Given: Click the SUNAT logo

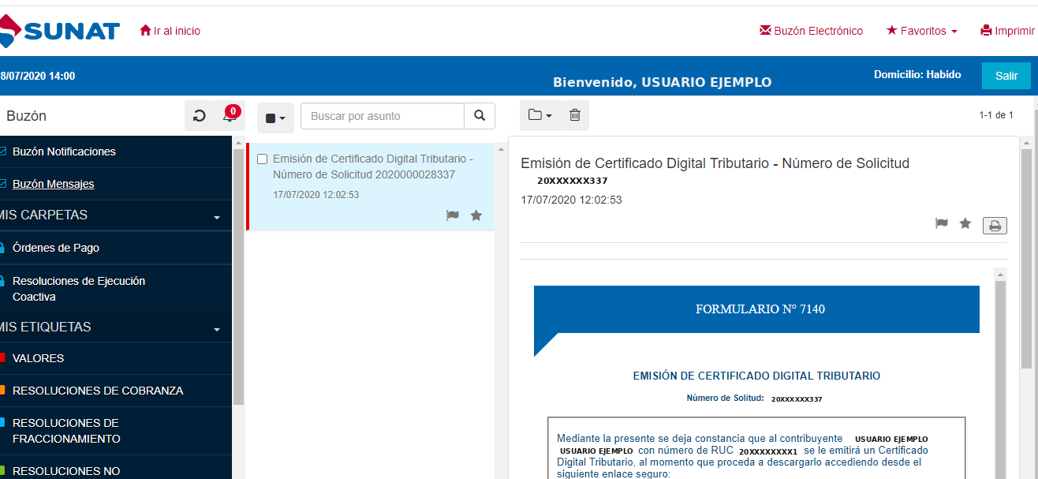Looking at the screenshot, I should (x=60, y=32).
